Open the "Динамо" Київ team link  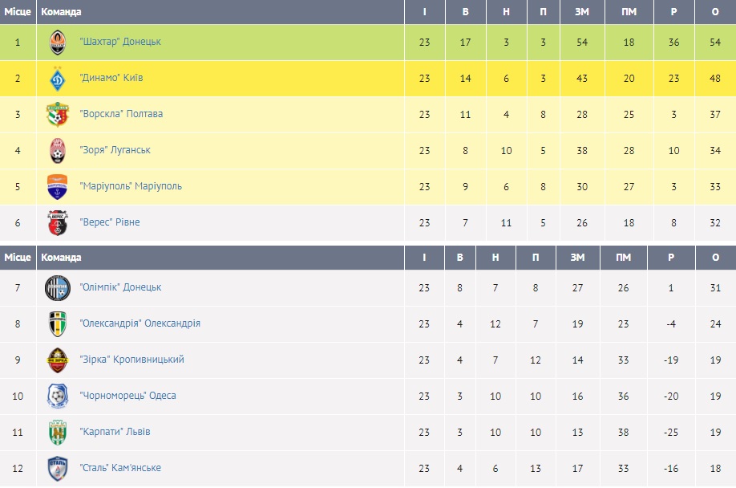click(111, 78)
